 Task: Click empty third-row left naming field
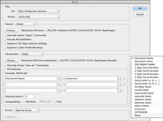click(x=31, y=90)
